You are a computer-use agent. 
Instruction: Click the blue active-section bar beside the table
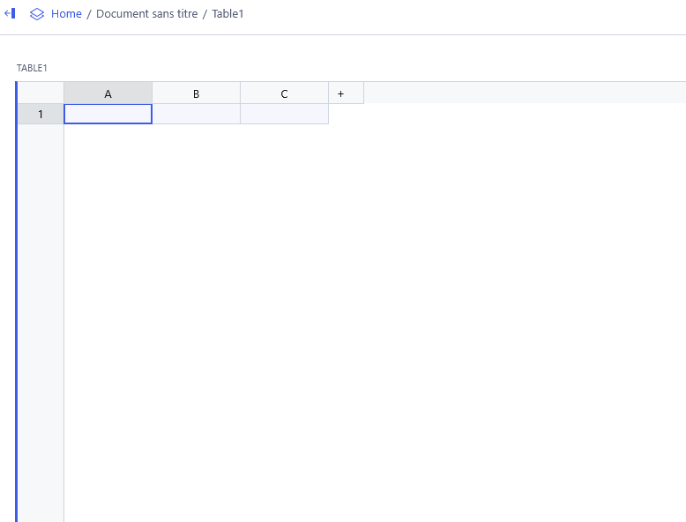(x=16, y=300)
